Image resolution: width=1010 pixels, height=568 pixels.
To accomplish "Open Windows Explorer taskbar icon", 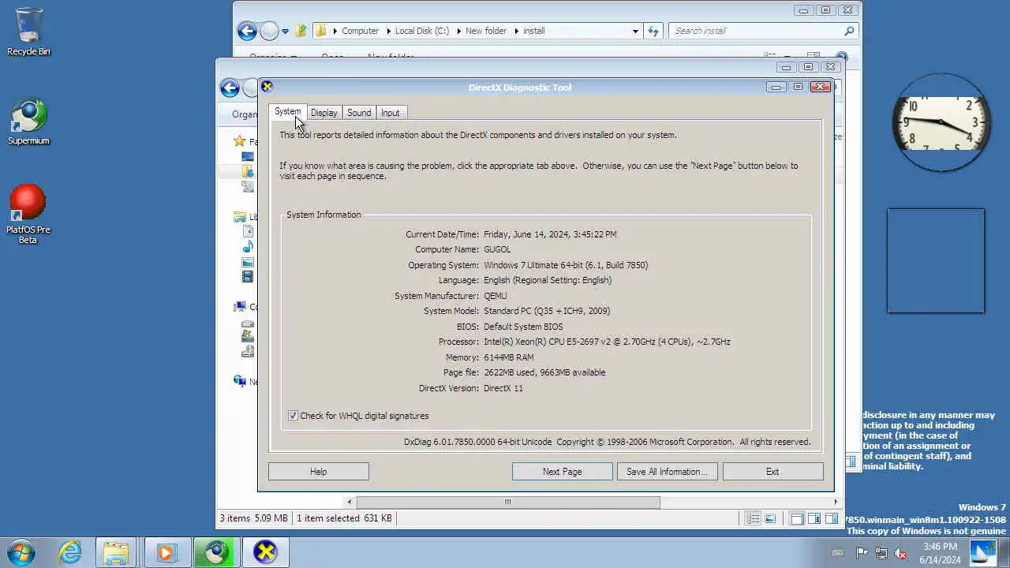I will [116, 552].
